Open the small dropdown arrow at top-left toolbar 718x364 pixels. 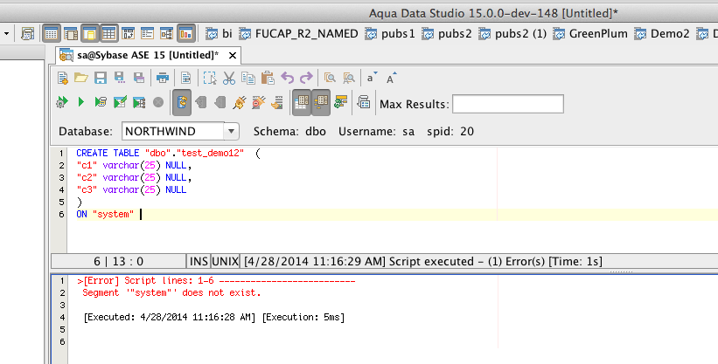[6, 33]
